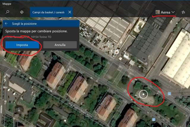
Task: Open the saved places star icon
Action: coord(183,12)
